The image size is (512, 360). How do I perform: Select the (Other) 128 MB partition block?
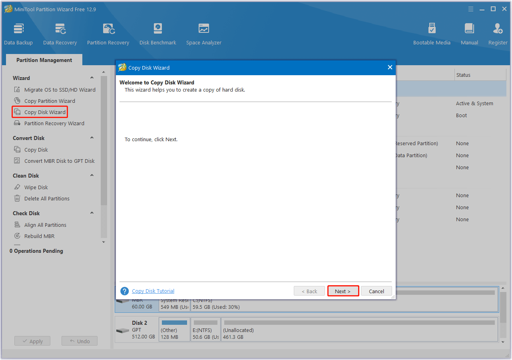pyautogui.click(x=174, y=330)
